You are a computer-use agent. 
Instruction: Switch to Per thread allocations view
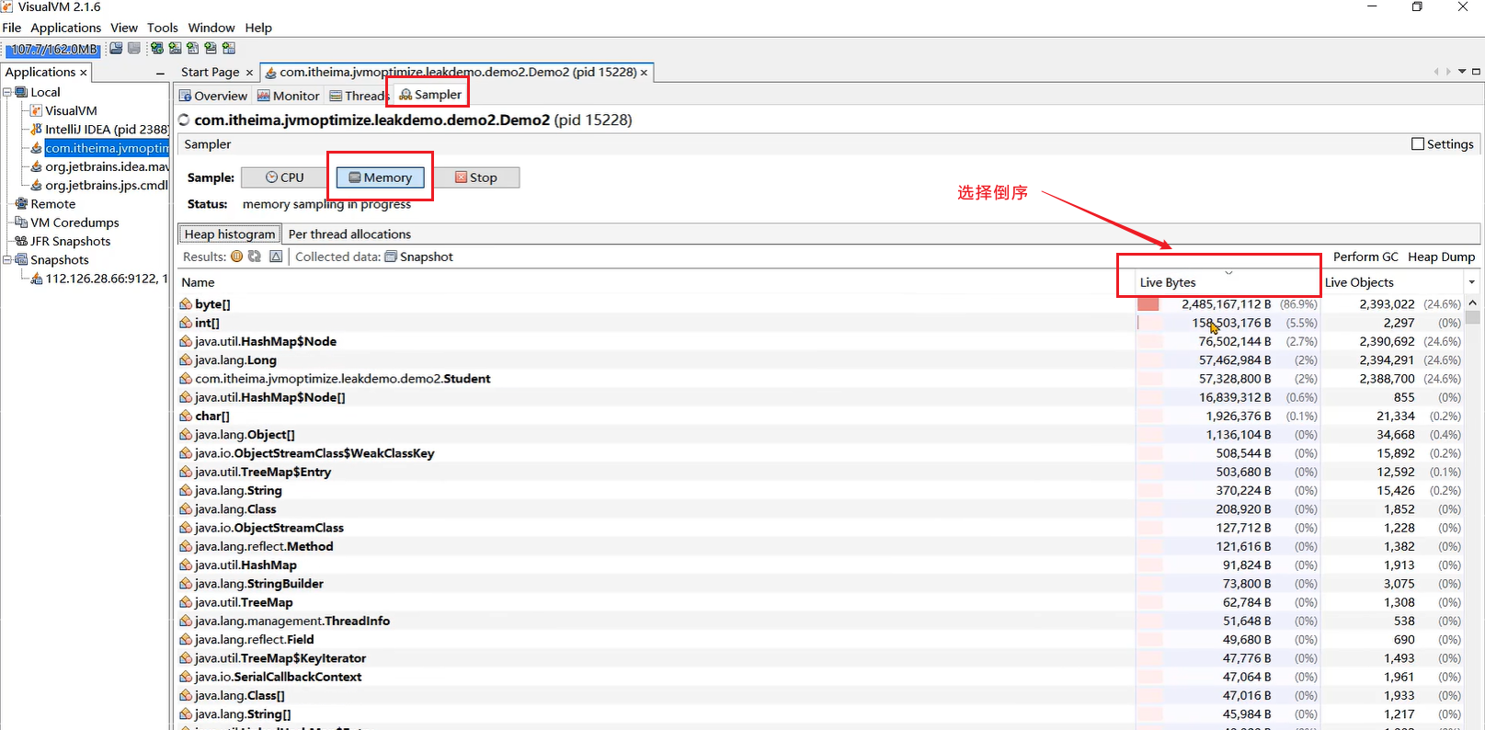pyautogui.click(x=349, y=234)
